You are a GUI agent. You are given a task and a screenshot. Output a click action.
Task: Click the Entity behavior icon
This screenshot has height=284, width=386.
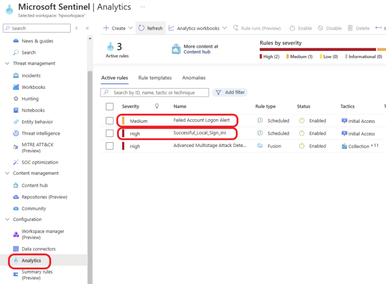(16, 121)
